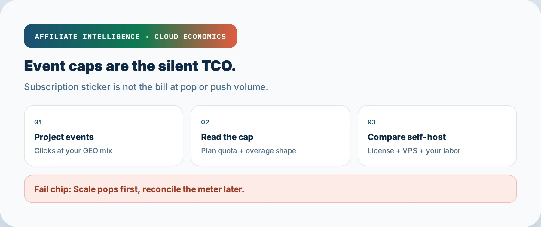Screen dimensions: 541x227
Task: Click the 02 step number
Action: pos(205,122)
